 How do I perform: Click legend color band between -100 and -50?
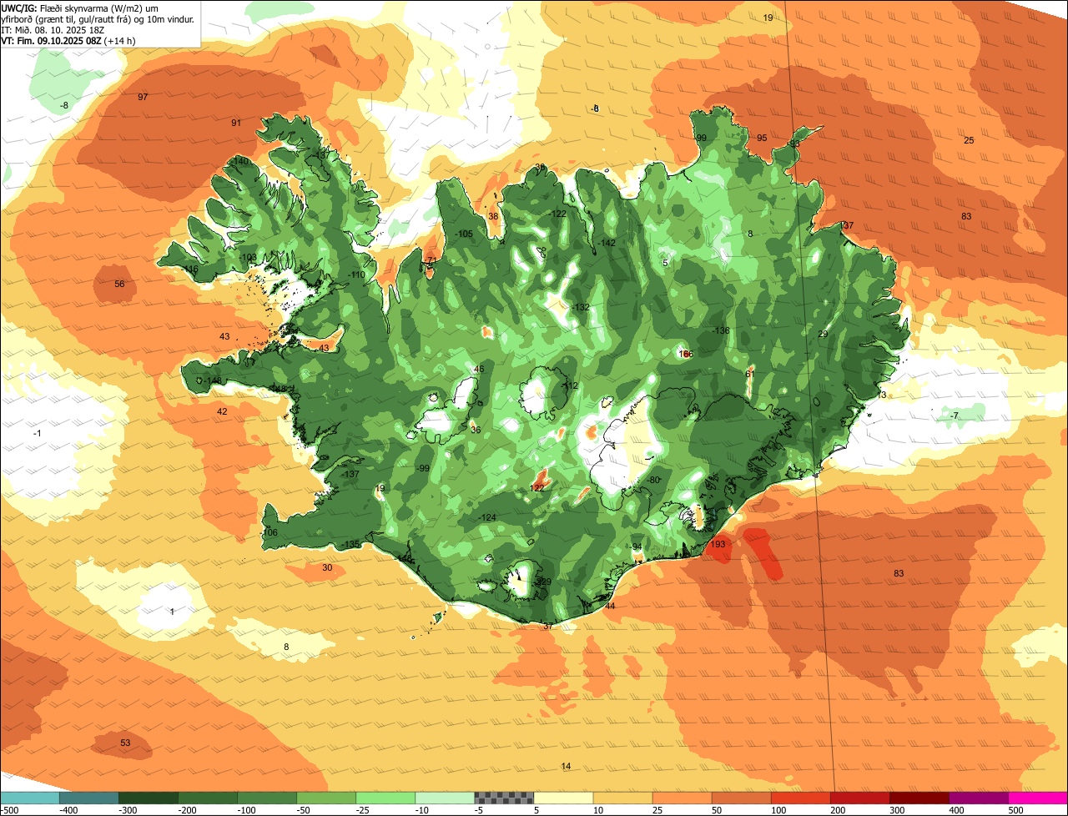pyautogui.click(x=267, y=798)
